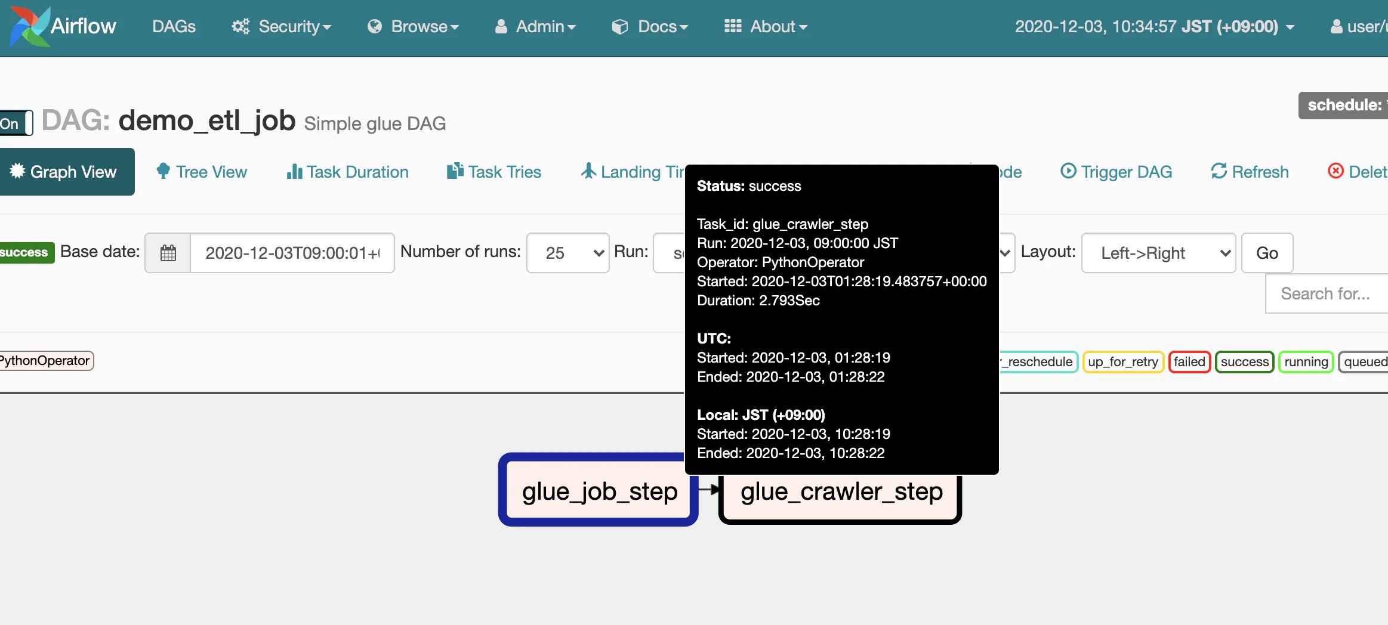The height and width of the screenshot is (625, 1388).
Task: Open the base date calendar picker
Action: pyautogui.click(x=168, y=253)
